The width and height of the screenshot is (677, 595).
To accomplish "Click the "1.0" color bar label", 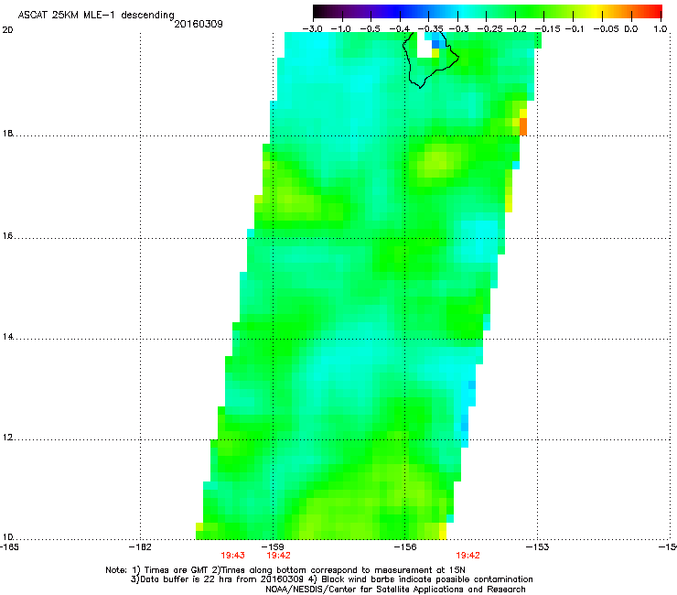I will click(x=661, y=29).
